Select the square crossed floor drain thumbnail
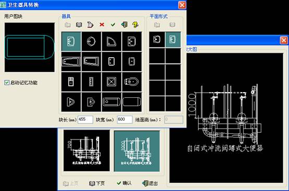This screenshot has height=191, width=289. [x=112, y=82]
